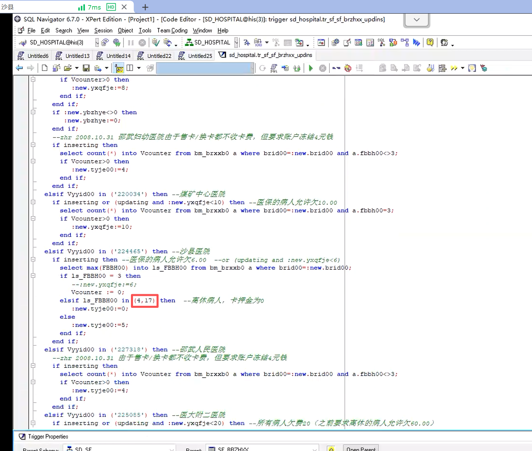Click the empty combo box in editor toolbar

click(x=205, y=68)
